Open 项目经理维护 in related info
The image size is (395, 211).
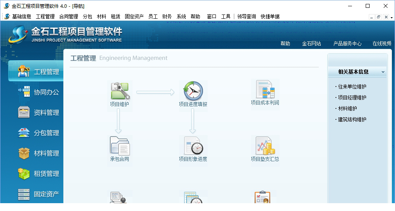[x=352, y=97]
